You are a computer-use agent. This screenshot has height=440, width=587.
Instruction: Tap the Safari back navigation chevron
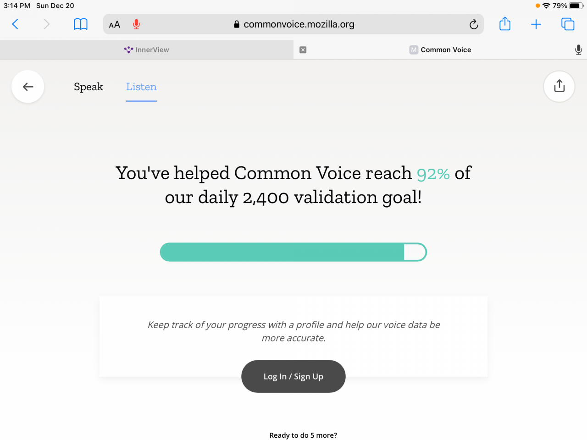coord(15,24)
